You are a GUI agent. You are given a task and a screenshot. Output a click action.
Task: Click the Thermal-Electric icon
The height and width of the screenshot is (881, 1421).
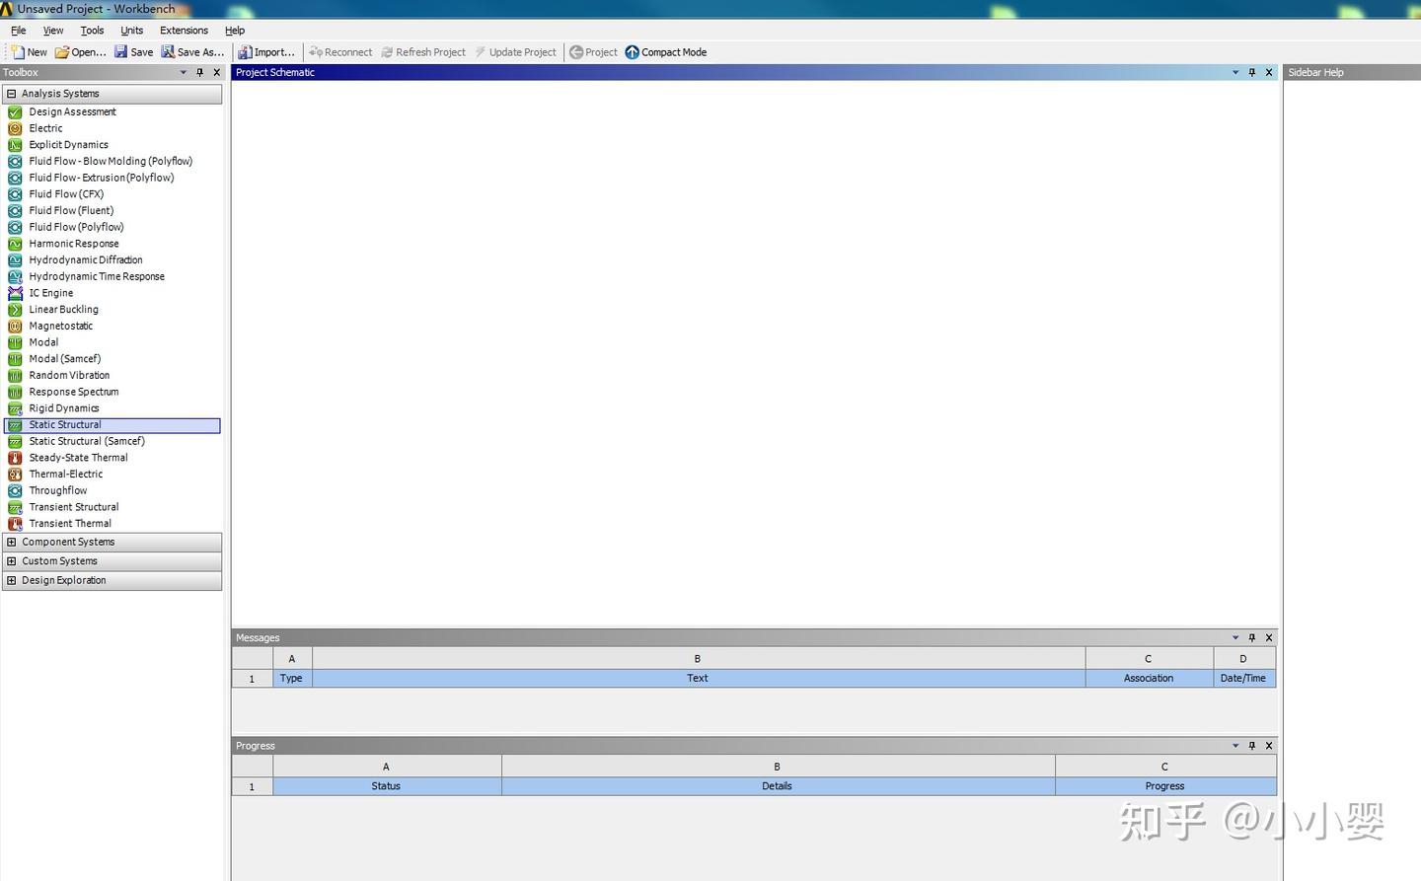pyautogui.click(x=15, y=475)
